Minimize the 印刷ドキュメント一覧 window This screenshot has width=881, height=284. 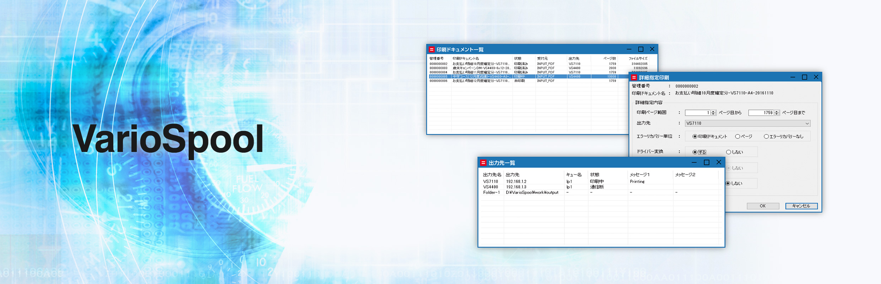pyautogui.click(x=629, y=49)
